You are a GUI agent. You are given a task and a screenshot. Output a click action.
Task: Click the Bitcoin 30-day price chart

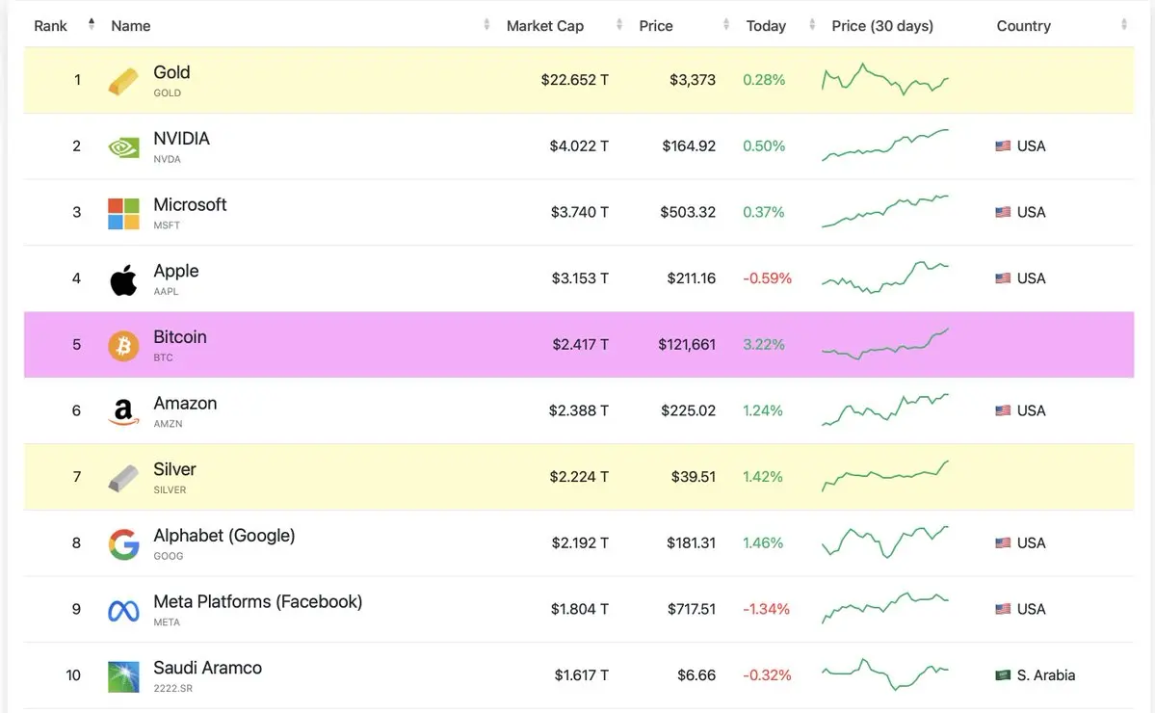884,344
